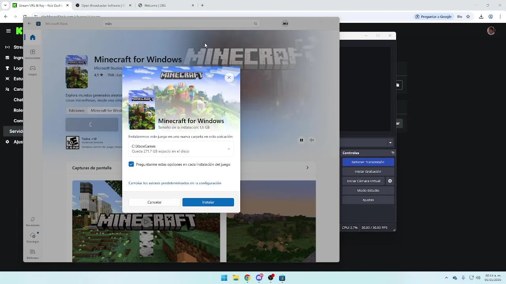Open File Explorer from the taskbar
Screen dimensions: 506x284
pos(236,278)
